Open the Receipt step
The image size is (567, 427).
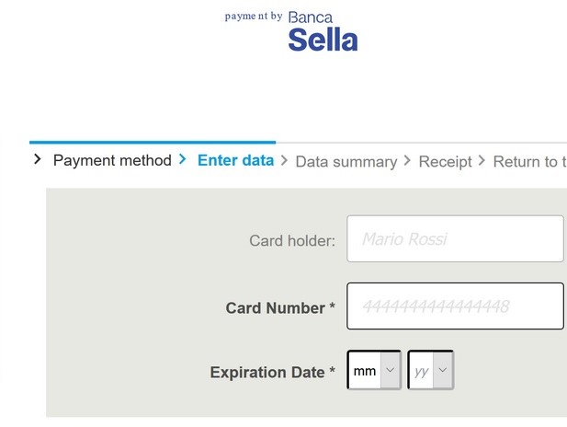[445, 162]
